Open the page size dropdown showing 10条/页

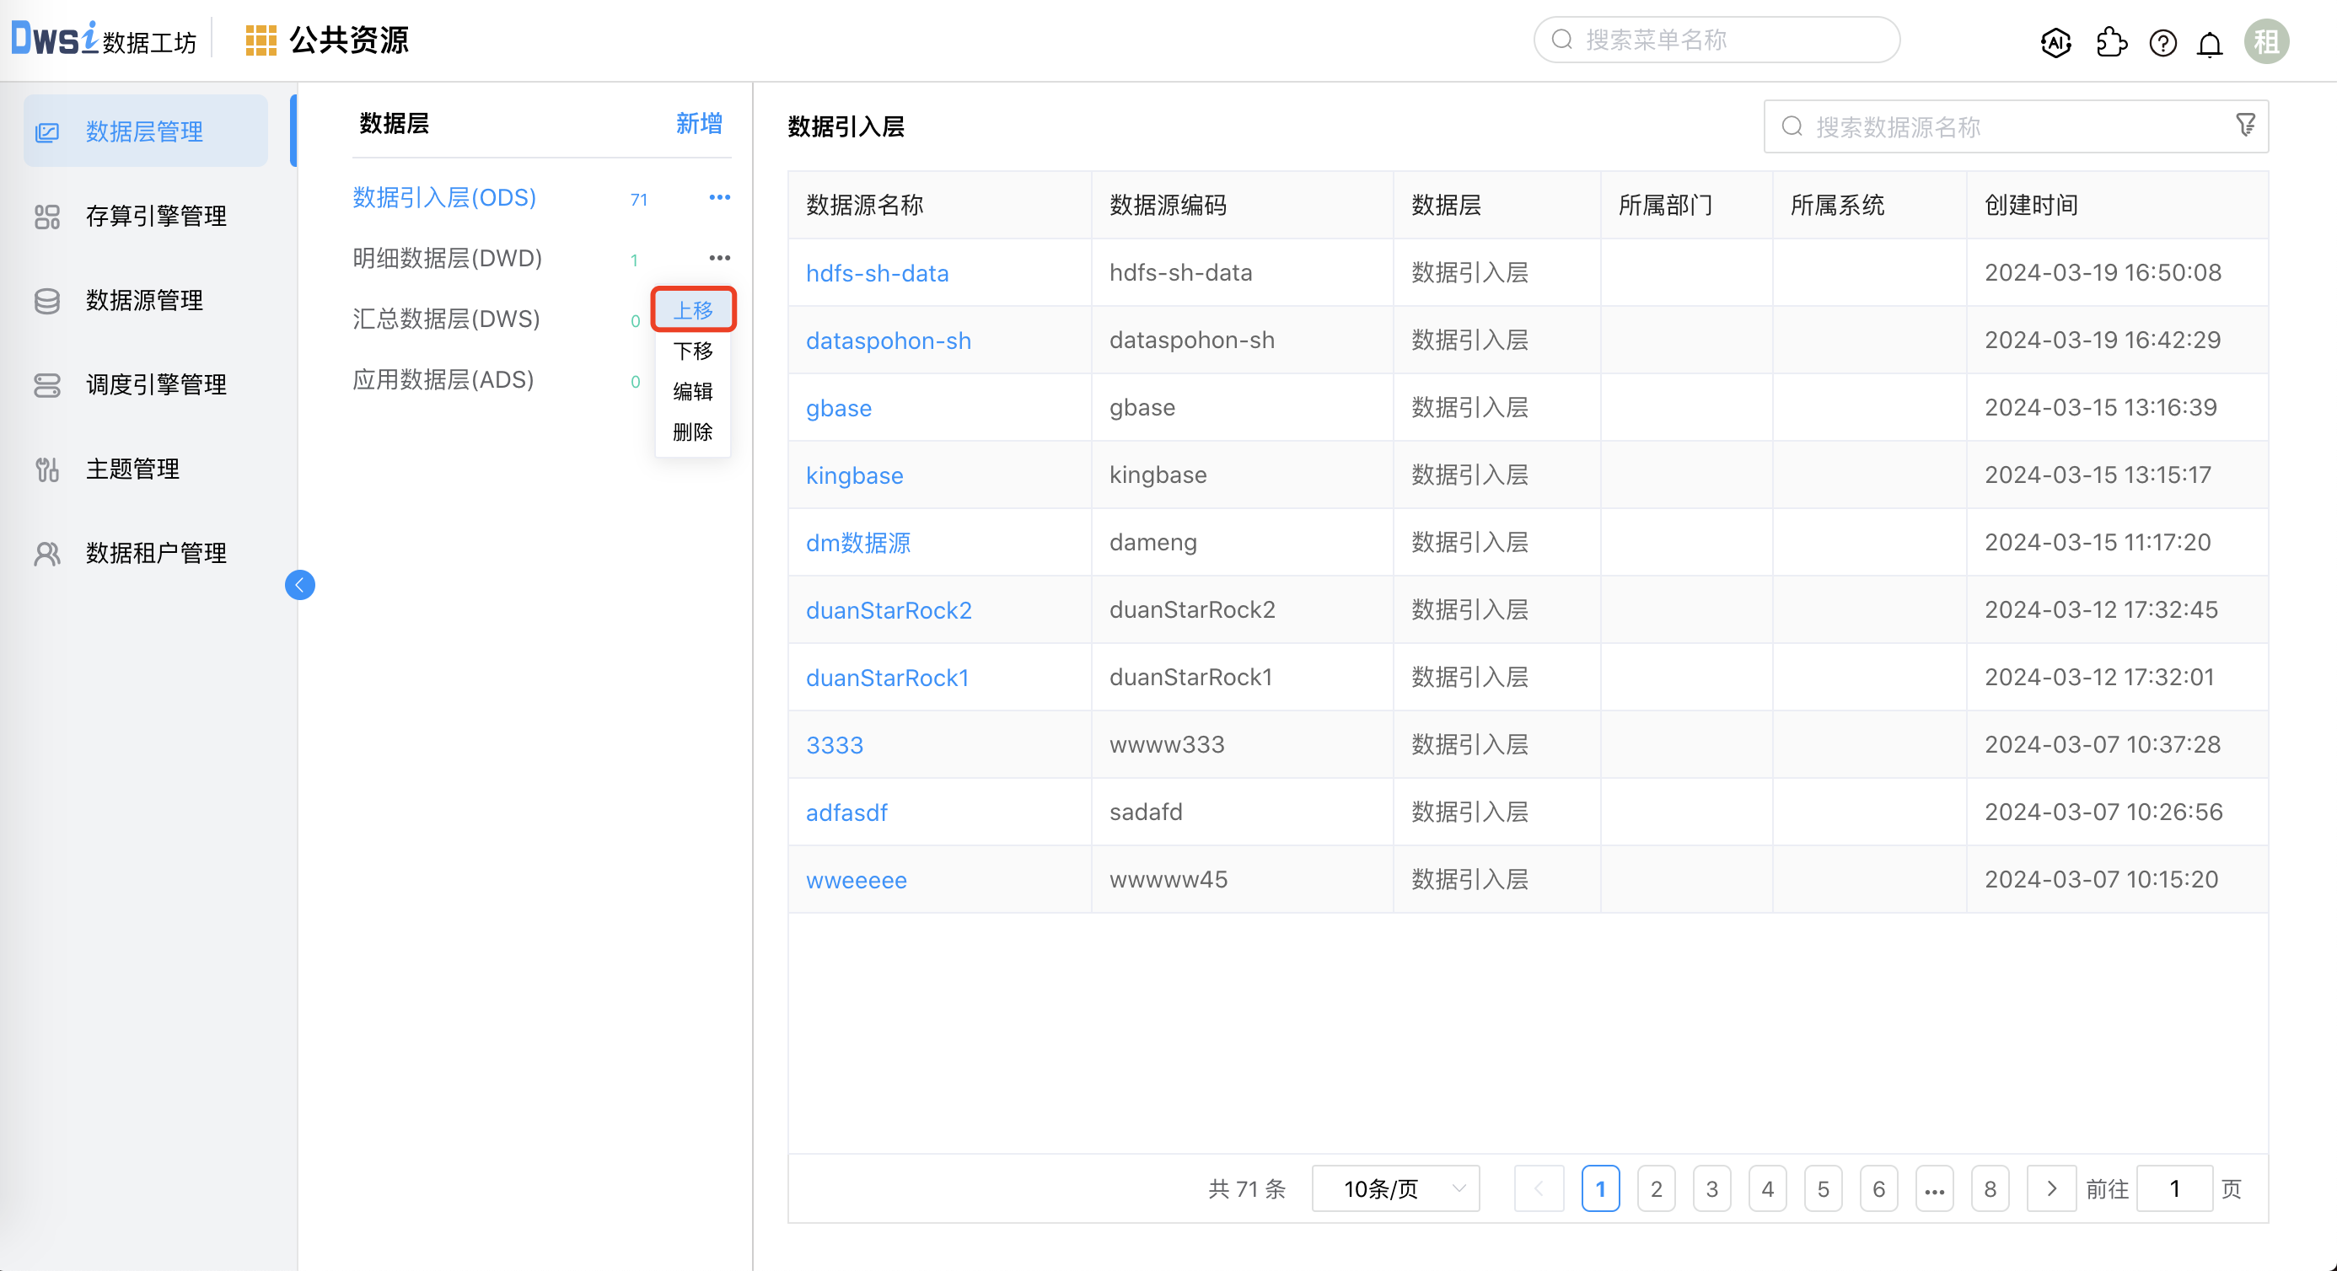click(1394, 1188)
